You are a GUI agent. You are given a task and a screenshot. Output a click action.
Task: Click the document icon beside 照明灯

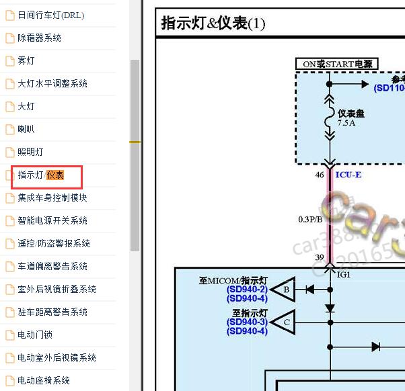pos(10,153)
